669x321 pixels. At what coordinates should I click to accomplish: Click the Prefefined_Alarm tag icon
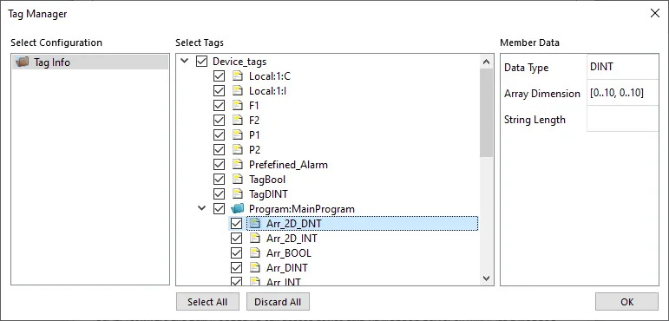click(237, 165)
